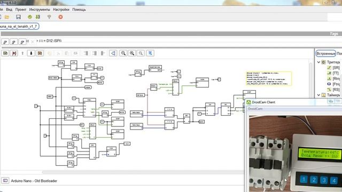
Task: Click the plain magnifier icon left of zoom-in
Action: click(x=123, y=53)
